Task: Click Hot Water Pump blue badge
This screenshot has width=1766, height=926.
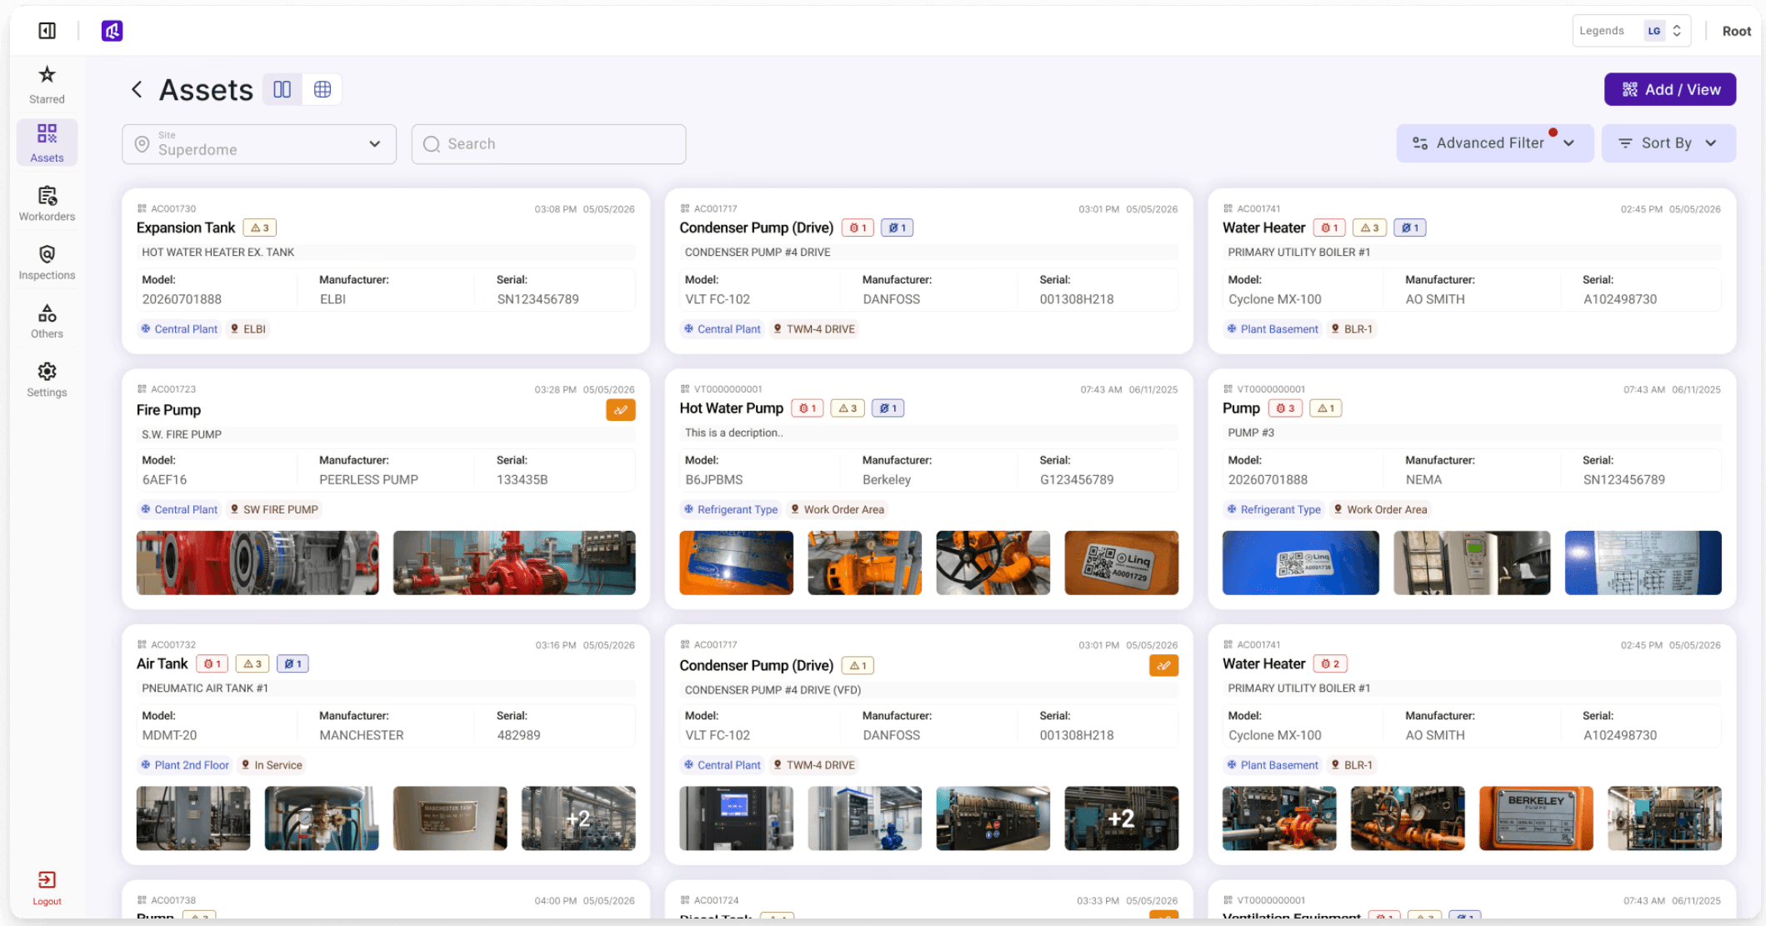Action: [888, 408]
